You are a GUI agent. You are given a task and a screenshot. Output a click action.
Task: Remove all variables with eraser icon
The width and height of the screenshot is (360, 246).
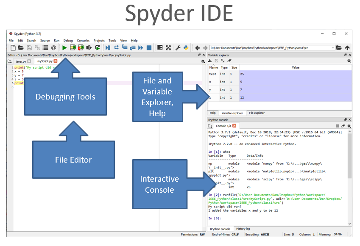point(229,61)
